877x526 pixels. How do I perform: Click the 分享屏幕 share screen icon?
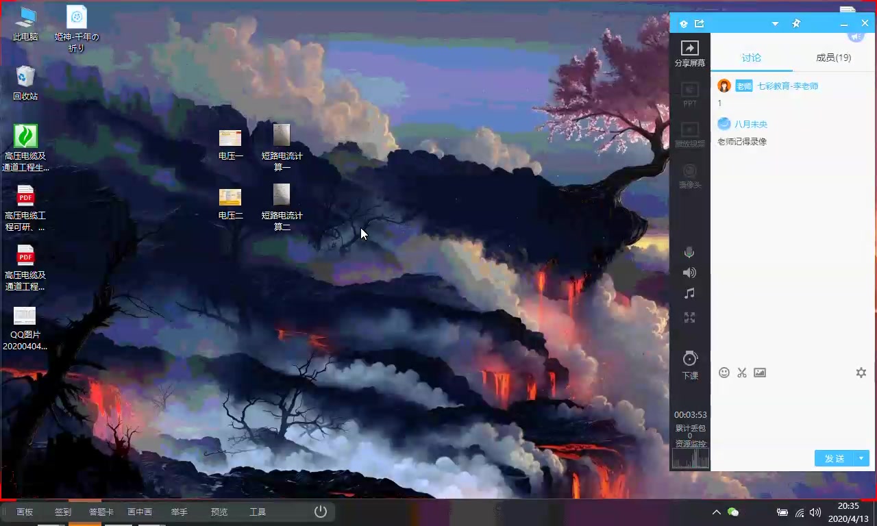pyautogui.click(x=689, y=53)
